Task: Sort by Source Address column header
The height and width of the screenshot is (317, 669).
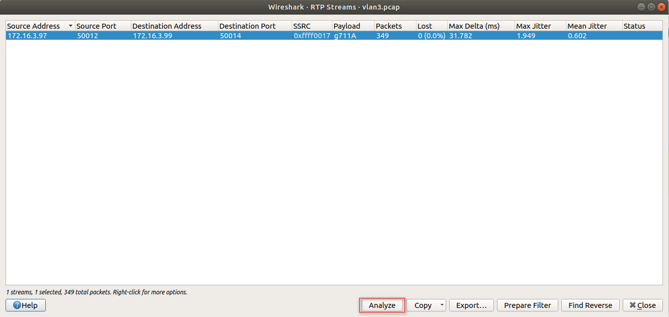Action: click(x=40, y=26)
